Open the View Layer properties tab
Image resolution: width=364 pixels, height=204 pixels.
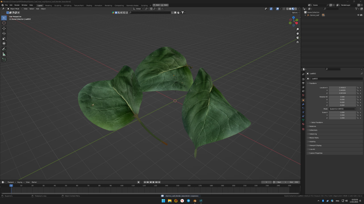click(x=303, y=87)
